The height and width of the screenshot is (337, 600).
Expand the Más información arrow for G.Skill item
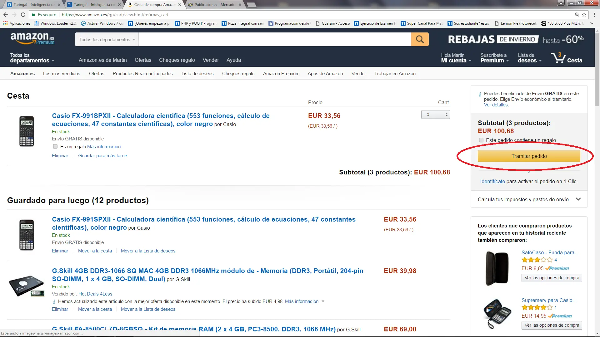click(x=323, y=301)
